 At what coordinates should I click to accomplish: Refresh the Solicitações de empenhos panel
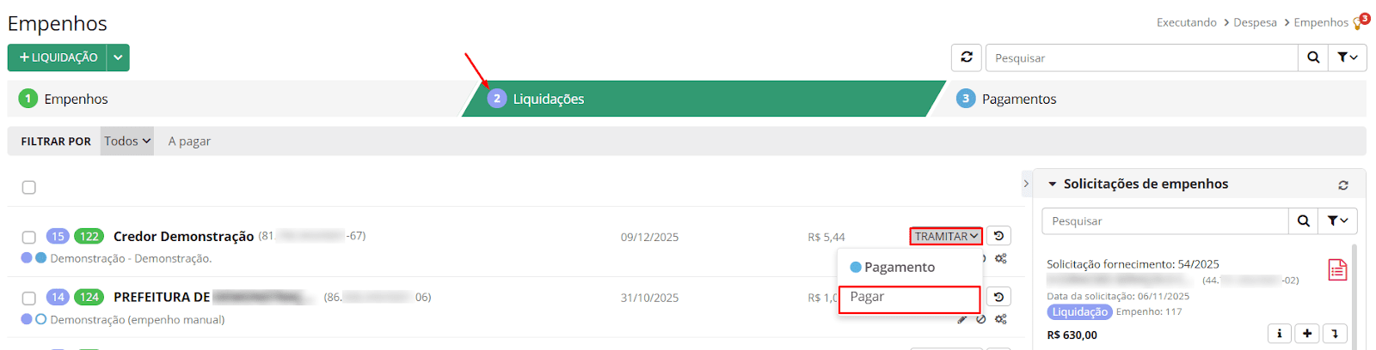[1343, 185]
